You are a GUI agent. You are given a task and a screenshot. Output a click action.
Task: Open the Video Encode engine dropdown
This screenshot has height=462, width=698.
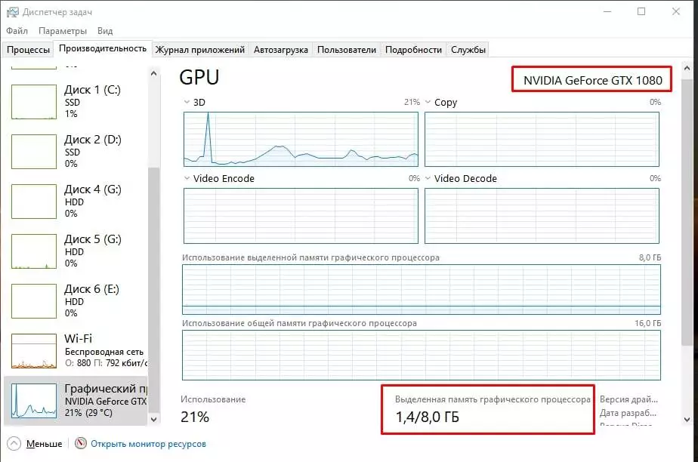pos(187,178)
